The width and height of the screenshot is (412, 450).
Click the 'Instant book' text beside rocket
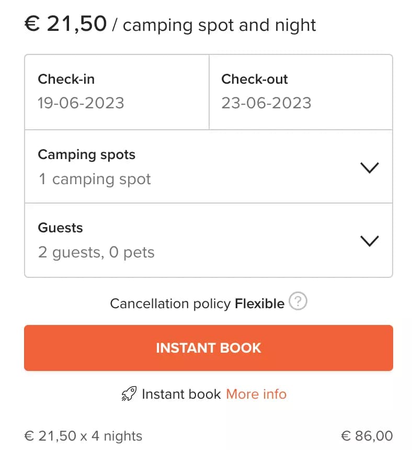pos(181,394)
